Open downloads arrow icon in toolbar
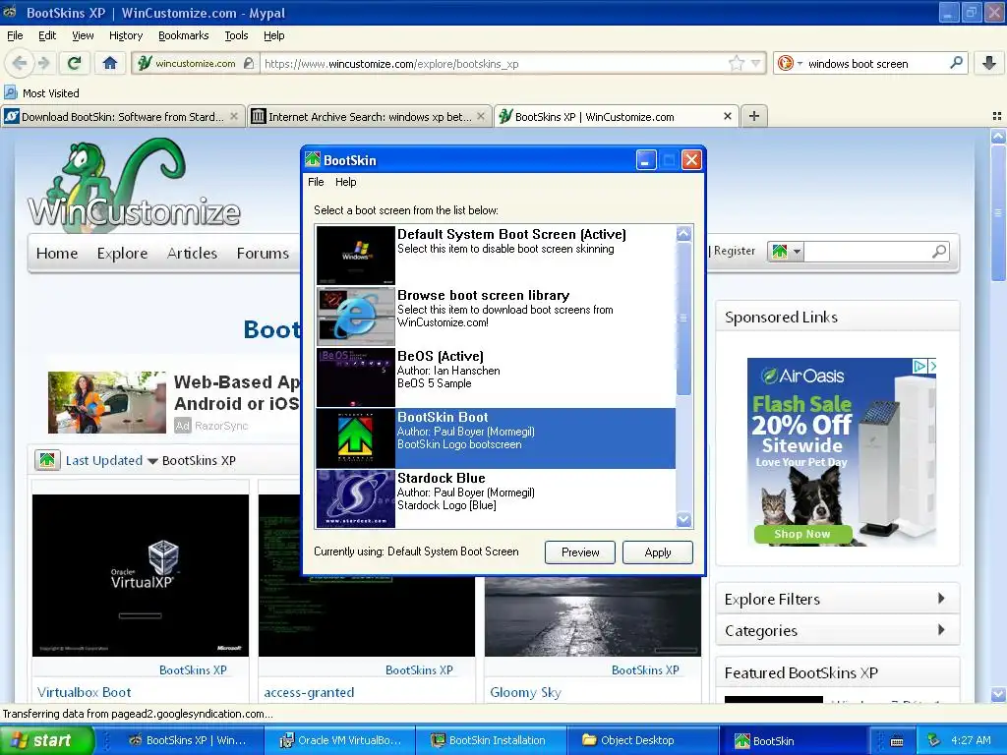The height and width of the screenshot is (755, 1007). tap(989, 63)
